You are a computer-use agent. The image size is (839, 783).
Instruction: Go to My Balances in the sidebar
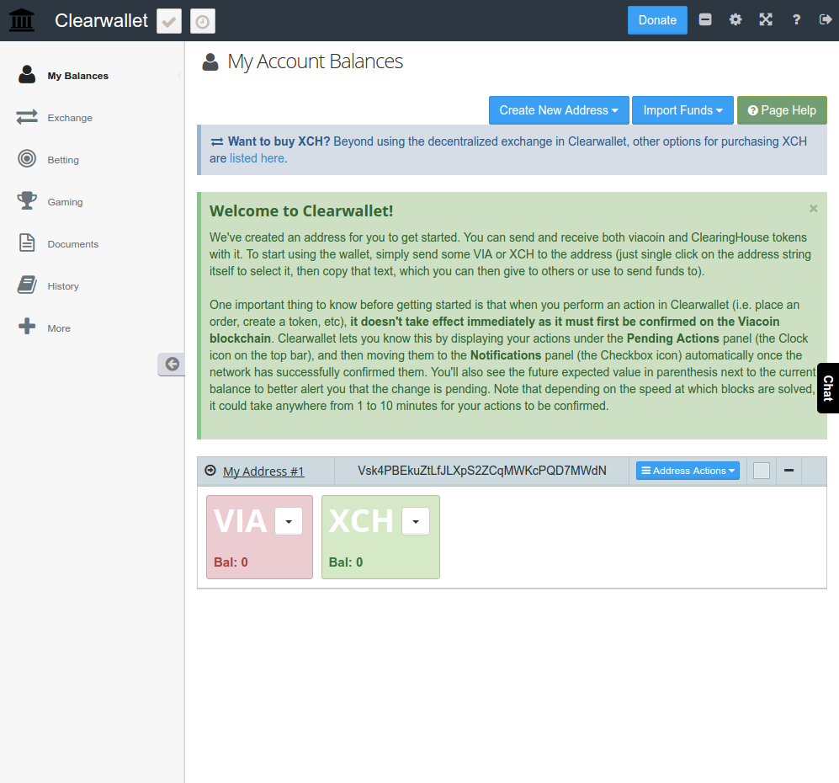pos(78,76)
